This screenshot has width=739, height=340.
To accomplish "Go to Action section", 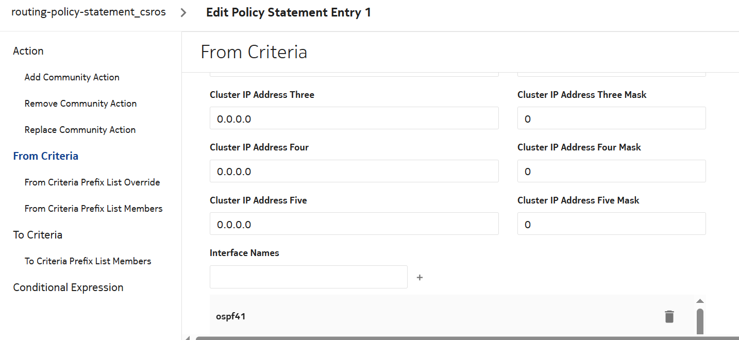I will (28, 51).
